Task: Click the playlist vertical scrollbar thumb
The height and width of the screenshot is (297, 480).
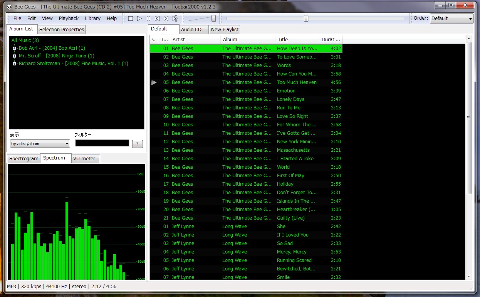Action: pos(468,118)
